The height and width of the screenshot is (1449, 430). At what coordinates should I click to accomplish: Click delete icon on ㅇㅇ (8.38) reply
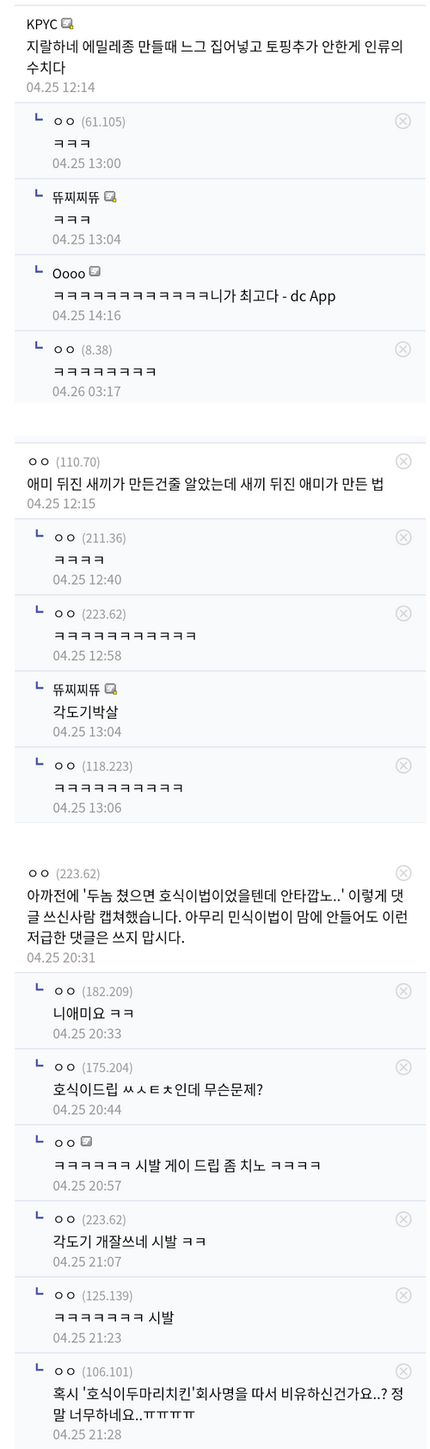click(402, 349)
